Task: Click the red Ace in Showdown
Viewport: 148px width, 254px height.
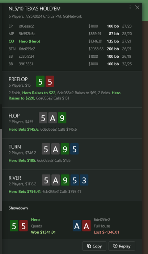Action: pos(86,226)
